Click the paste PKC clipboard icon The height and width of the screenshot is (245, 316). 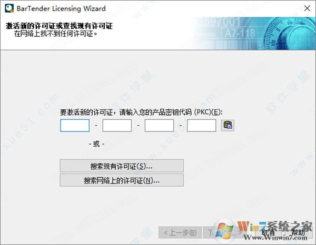(228, 126)
